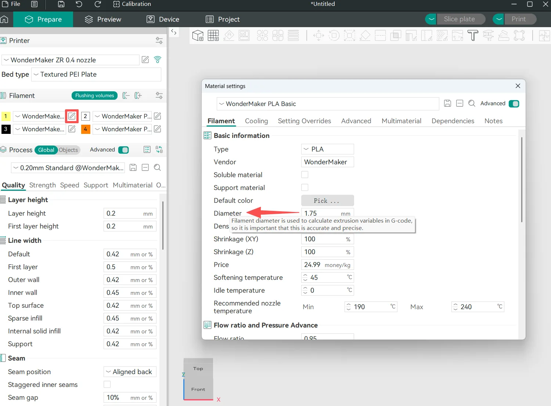Select the Lay on face tool

coord(365,36)
